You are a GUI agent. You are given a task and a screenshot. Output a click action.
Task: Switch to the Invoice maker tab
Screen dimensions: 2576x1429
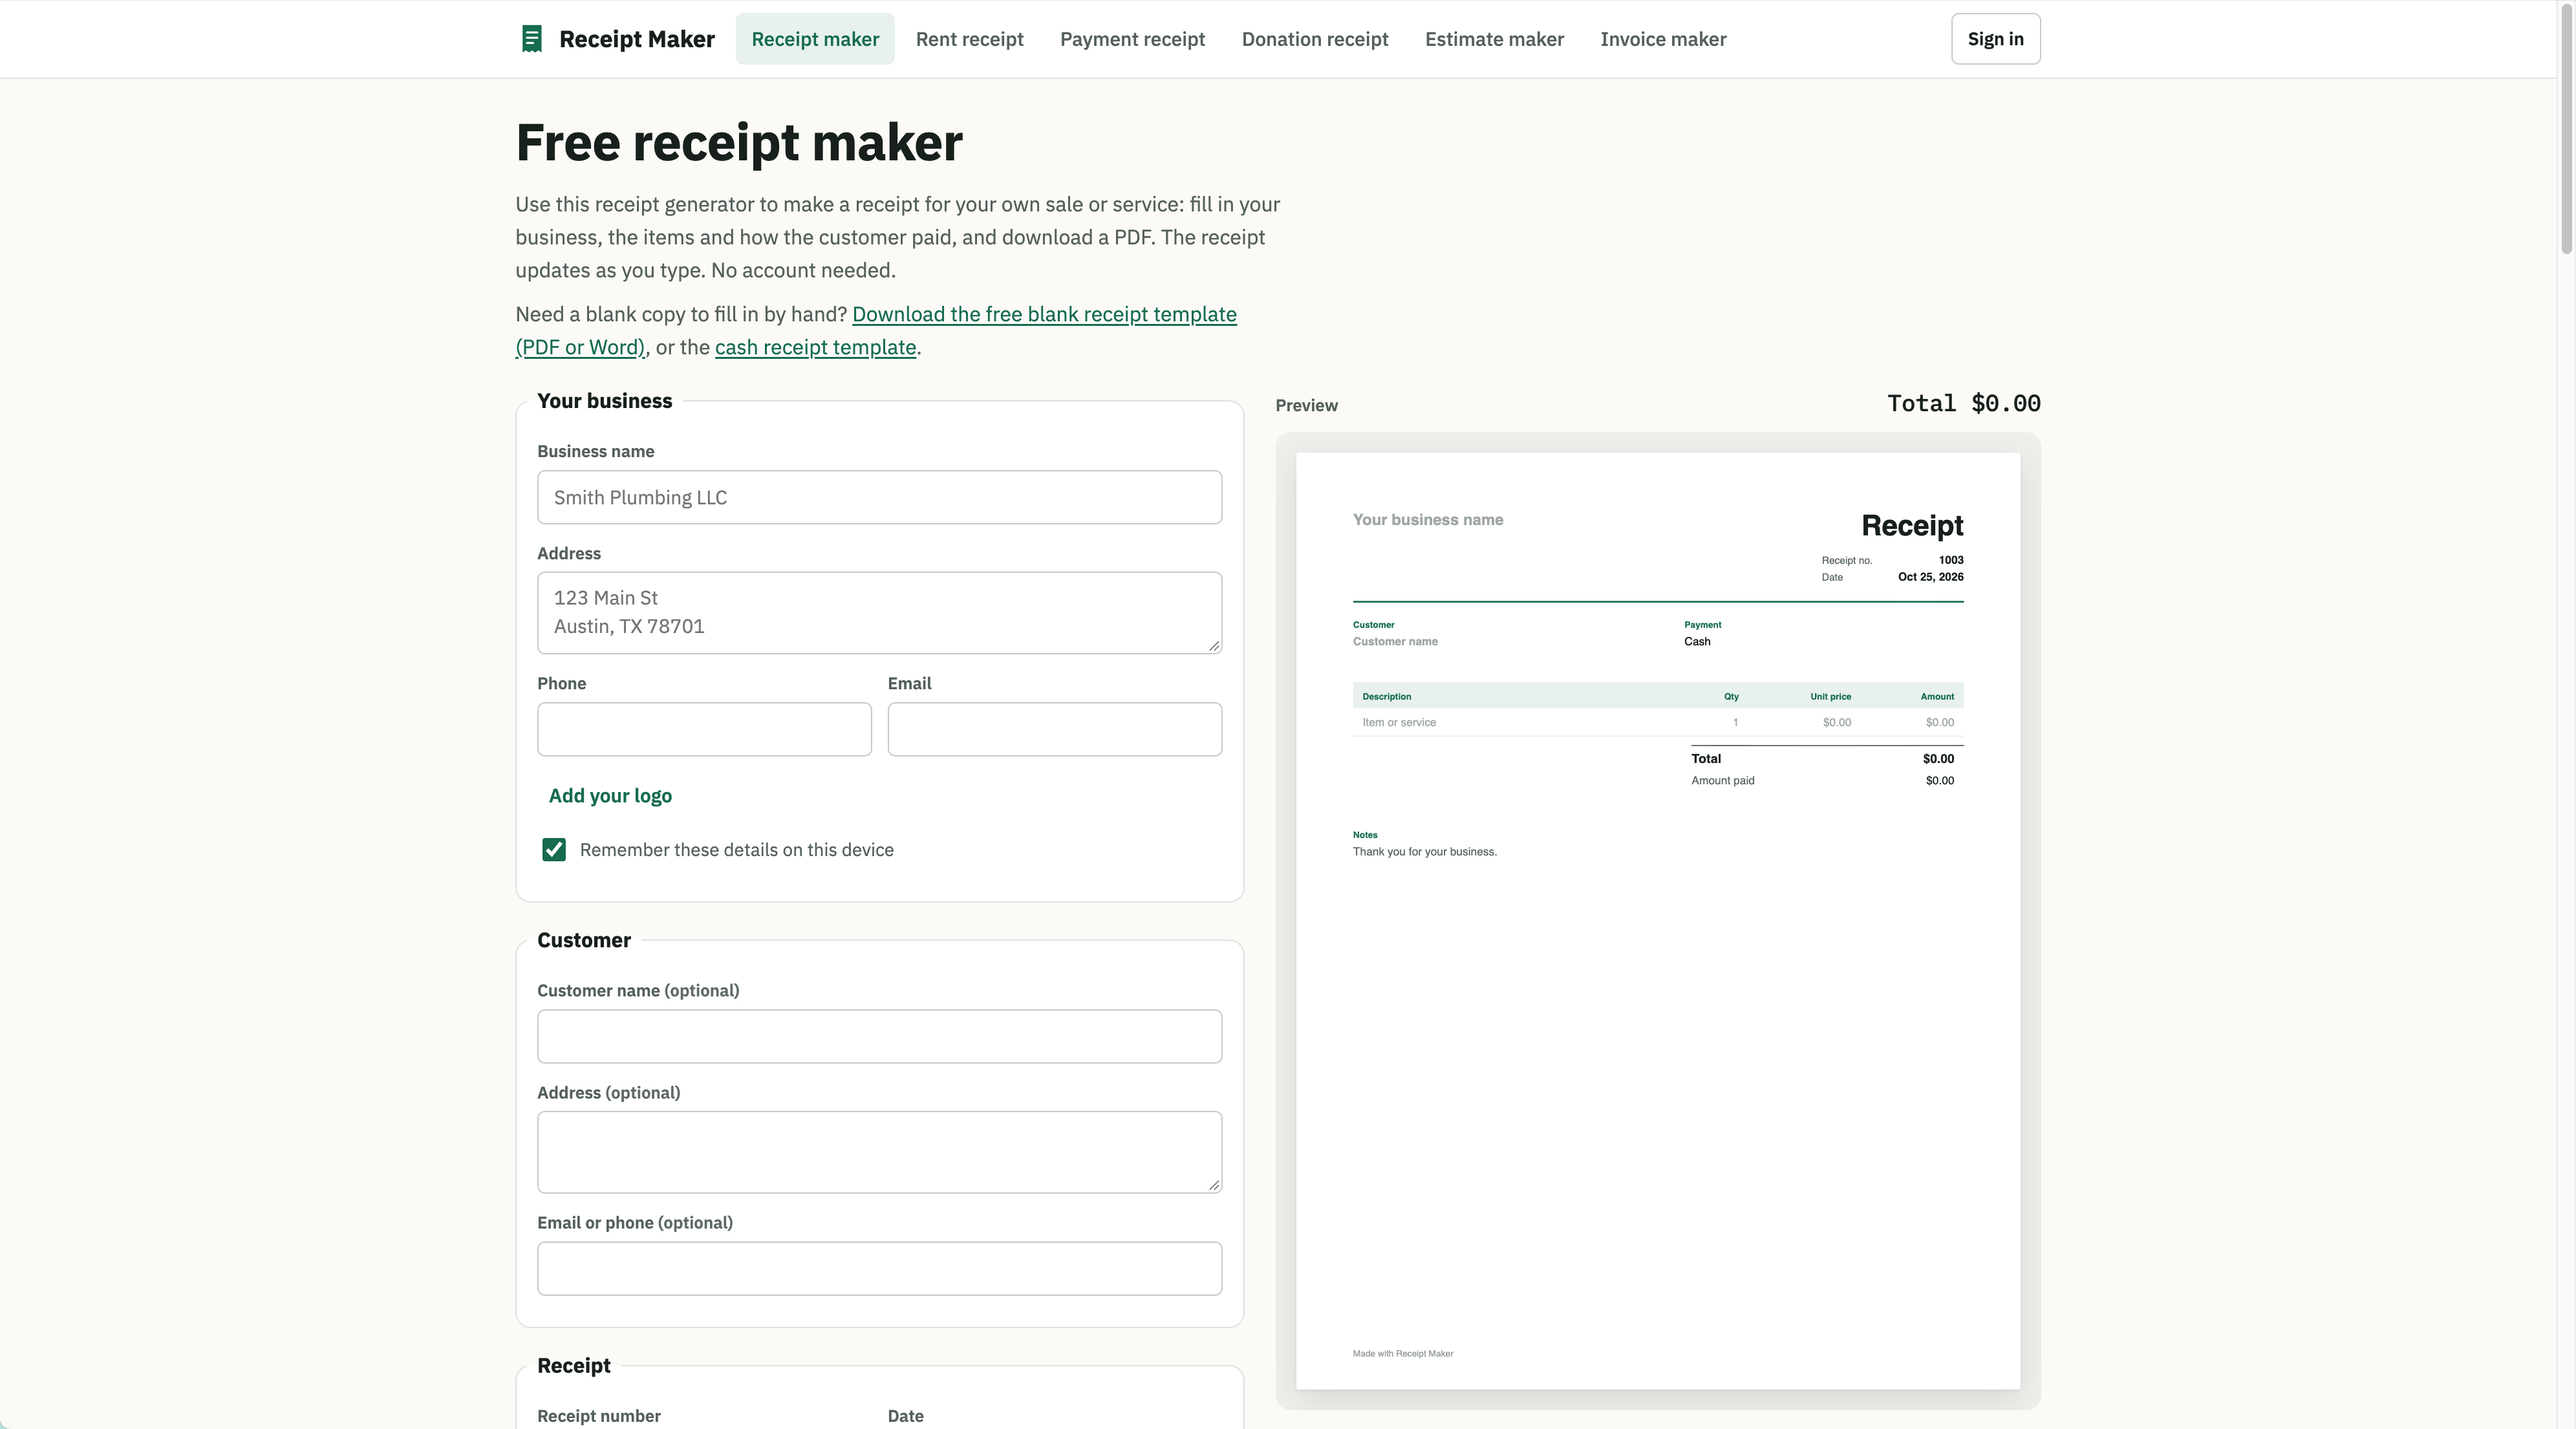point(1663,39)
